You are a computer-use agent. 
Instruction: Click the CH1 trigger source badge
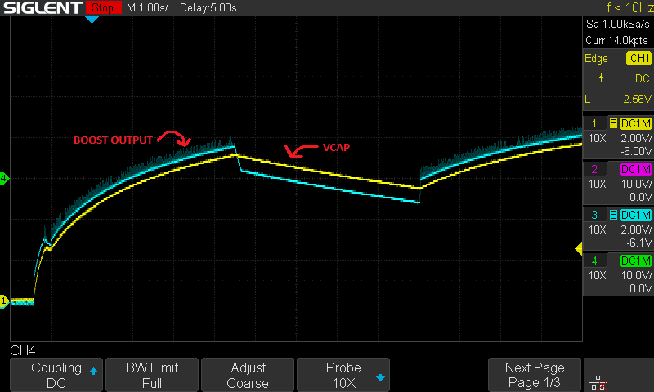[638, 59]
